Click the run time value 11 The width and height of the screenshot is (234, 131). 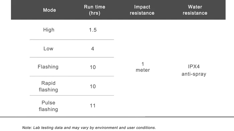point(93,106)
